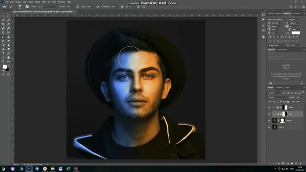Open the Image menu
The image size is (306, 172).
pyautogui.click(x=18, y=2)
